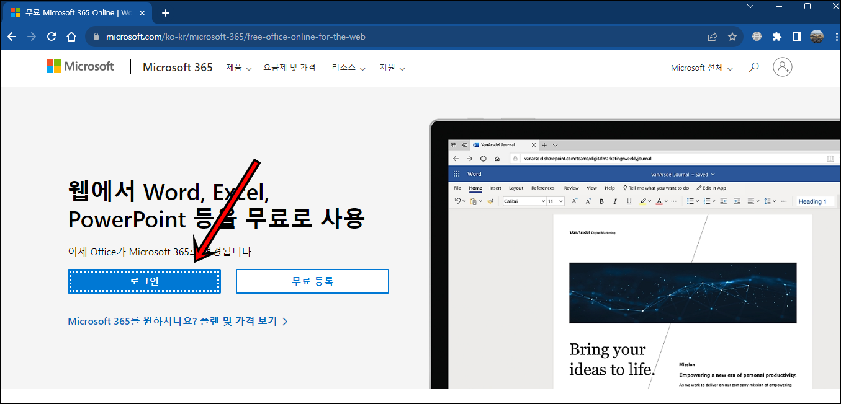The width and height of the screenshot is (841, 404).
Task: Bookmark this page with the star
Action: coord(732,37)
